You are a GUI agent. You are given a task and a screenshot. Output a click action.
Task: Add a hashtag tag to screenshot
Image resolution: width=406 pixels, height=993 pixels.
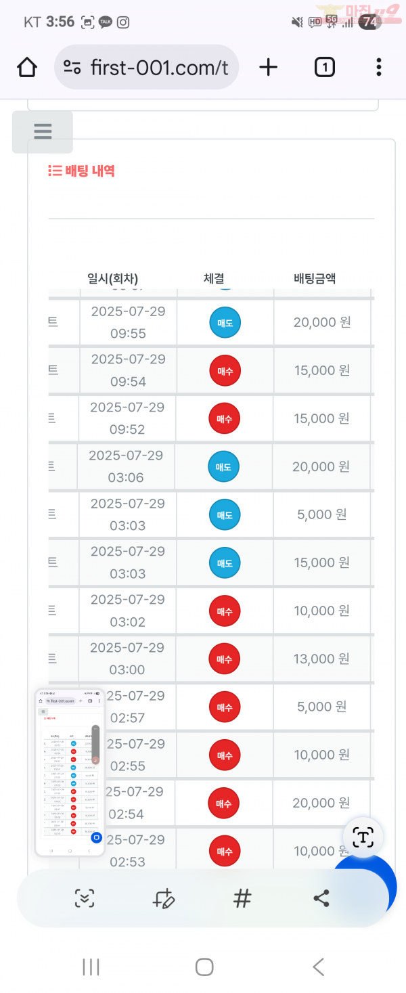[x=242, y=899]
